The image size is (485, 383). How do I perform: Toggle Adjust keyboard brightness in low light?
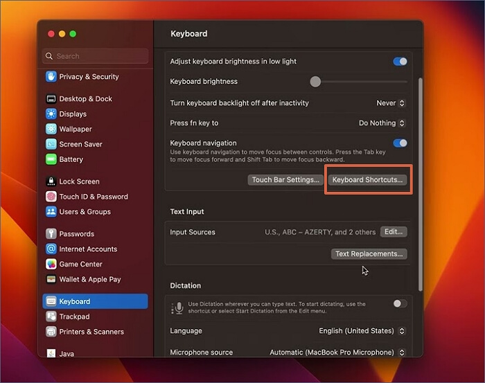400,61
